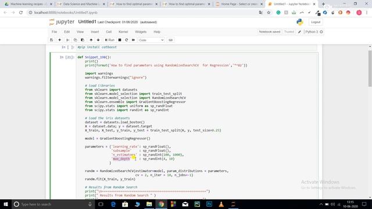
Task: Open PyCharm from the taskbar
Action: 197,204
